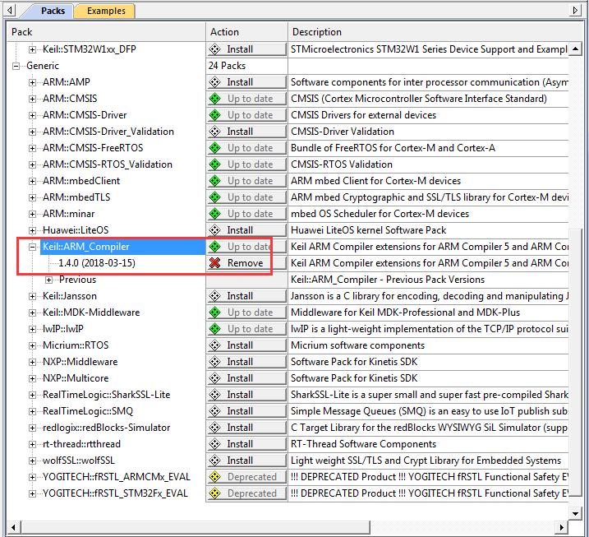Collapse the Generic pack group

click(x=16, y=66)
